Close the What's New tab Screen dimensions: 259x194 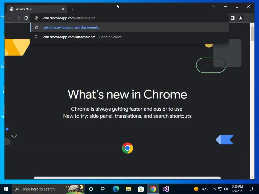click(x=63, y=9)
